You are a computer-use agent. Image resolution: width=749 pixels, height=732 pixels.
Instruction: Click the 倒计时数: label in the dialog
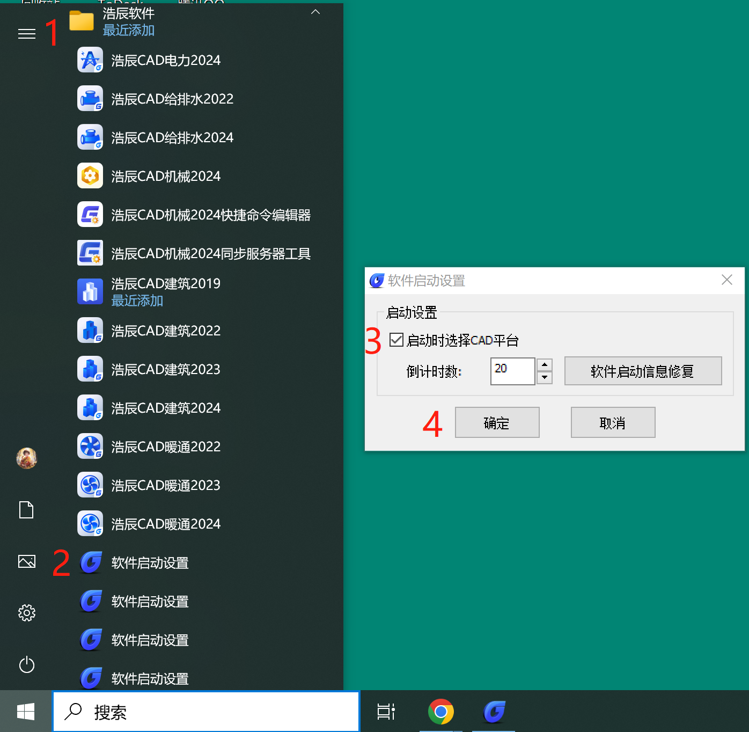[x=434, y=371]
